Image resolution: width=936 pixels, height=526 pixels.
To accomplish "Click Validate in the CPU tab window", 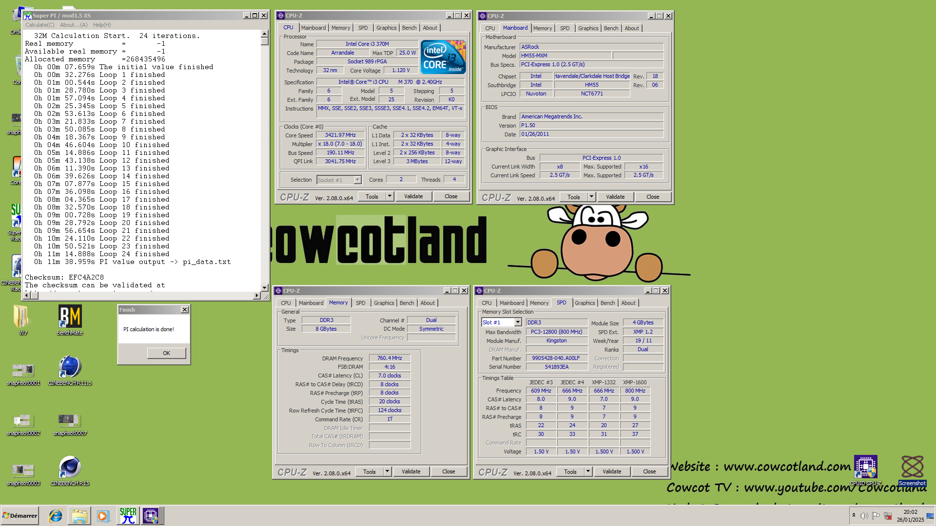I will tap(413, 196).
